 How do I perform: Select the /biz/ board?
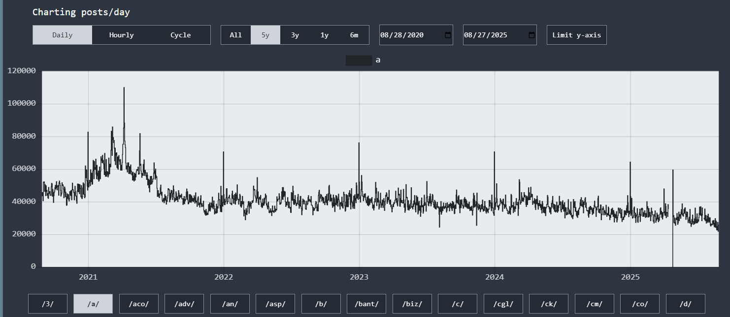pos(412,304)
